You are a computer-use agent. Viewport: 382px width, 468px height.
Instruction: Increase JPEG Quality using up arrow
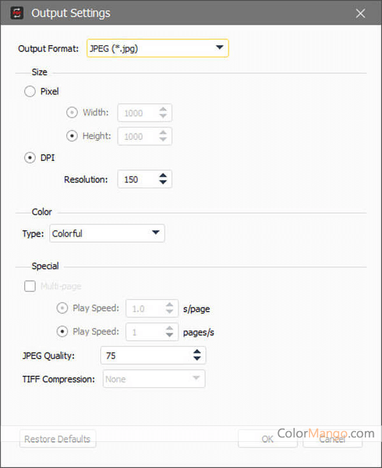tap(197, 352)
